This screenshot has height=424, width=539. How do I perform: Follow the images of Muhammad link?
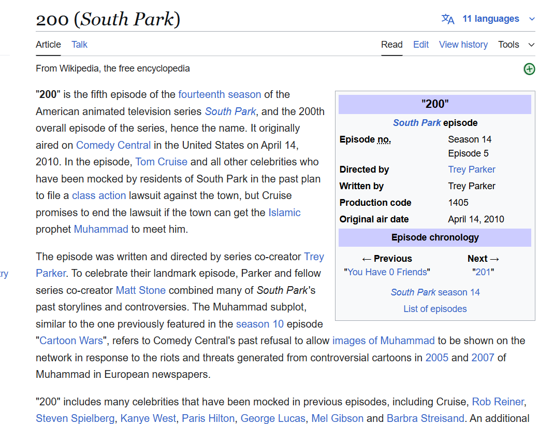[384, 341]
